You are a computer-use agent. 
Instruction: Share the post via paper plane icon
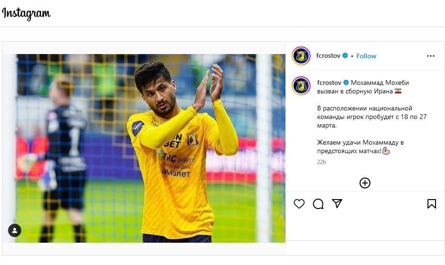pos(337,204)
